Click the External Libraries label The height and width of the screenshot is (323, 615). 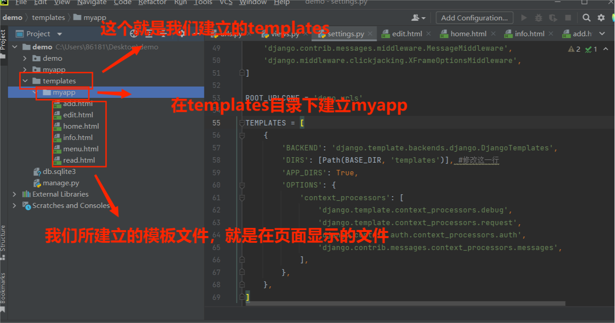pyautogui.click(x=60, y=194)
